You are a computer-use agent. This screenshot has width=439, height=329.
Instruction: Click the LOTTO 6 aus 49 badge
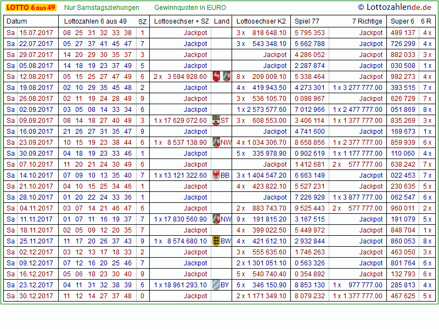(x=30, y=8)
